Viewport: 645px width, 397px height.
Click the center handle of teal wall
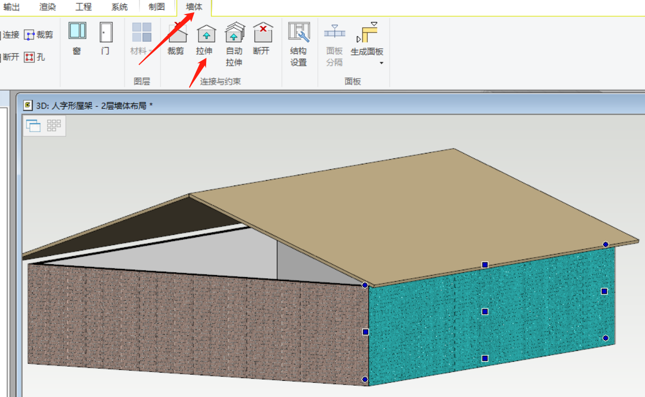(x=485, y=312)
